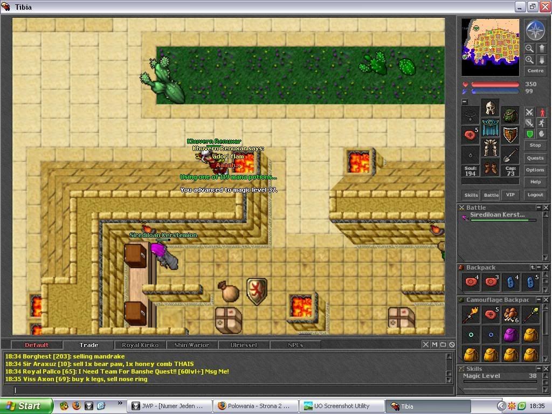Click the Centre minimap button
The height and width of the screenshot is (414, 552).
tap(535, 71)
